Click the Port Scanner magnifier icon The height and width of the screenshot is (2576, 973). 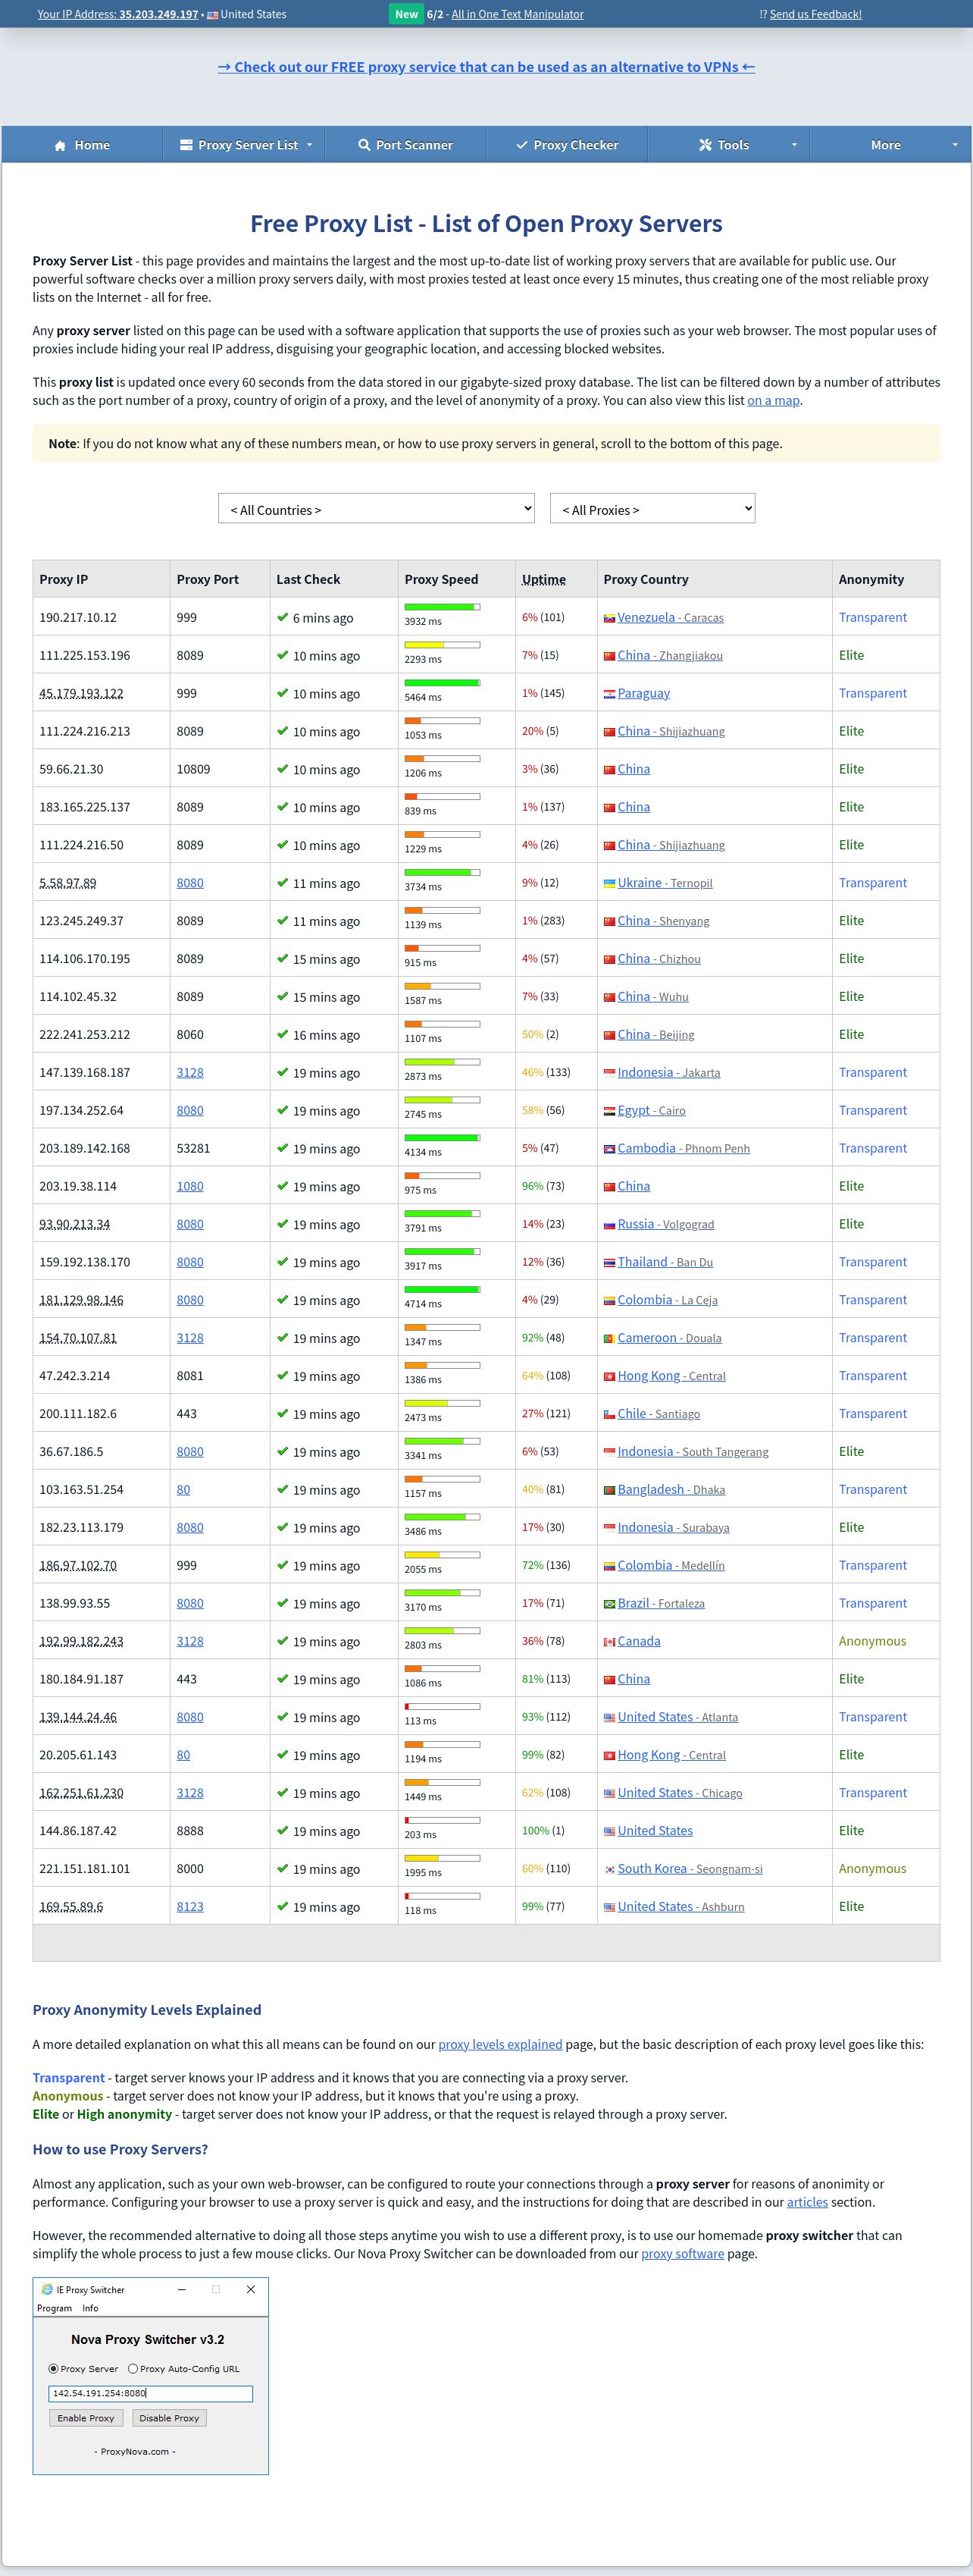pos(364,145)
